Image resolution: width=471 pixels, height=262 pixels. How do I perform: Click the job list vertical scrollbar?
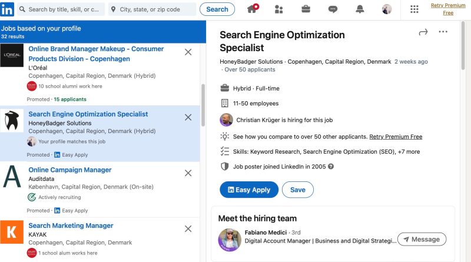(x=203, y=105)
